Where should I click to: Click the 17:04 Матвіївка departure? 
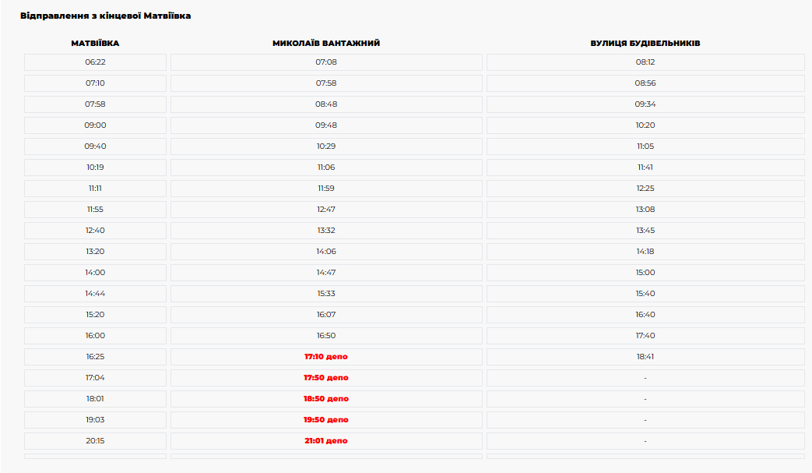(x=95, y=378)
